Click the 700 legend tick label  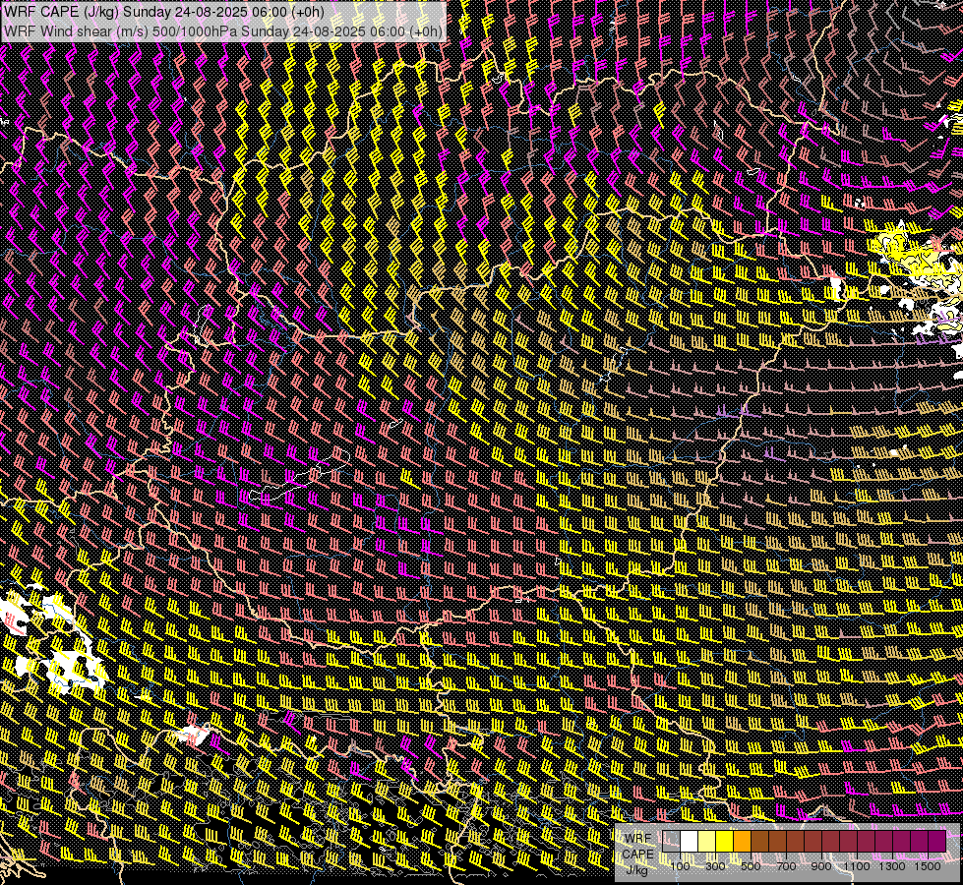tap(786, 866)
